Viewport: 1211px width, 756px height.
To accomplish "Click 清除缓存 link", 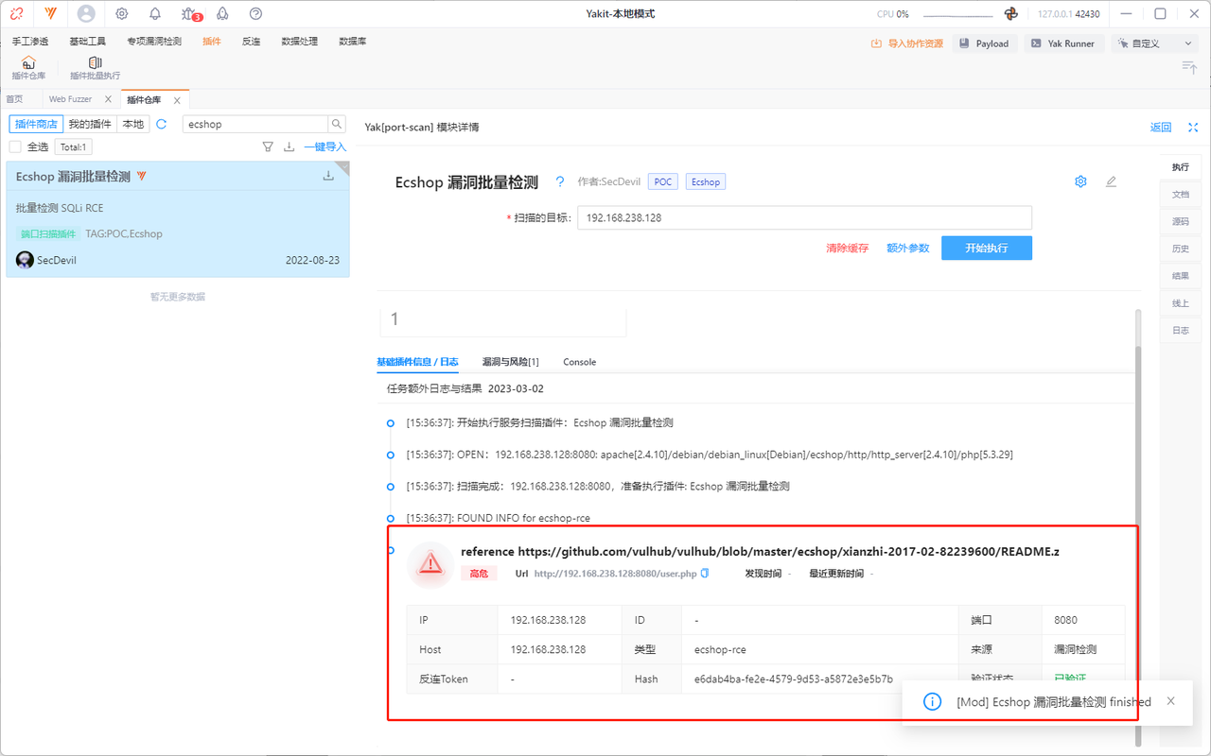I will point(848,248).
